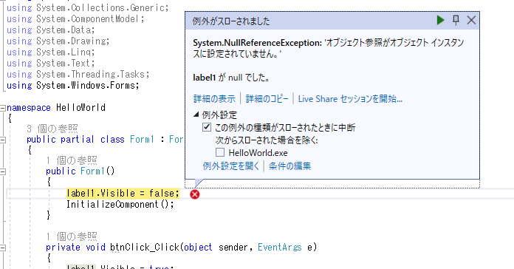This screenshot has width=514, height=269.
Task: Click the green continue arrow in exception popup
Action: coord(441,21)
